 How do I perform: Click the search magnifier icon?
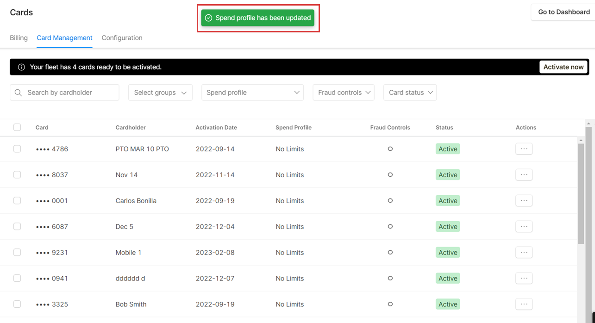coord(19,93)
